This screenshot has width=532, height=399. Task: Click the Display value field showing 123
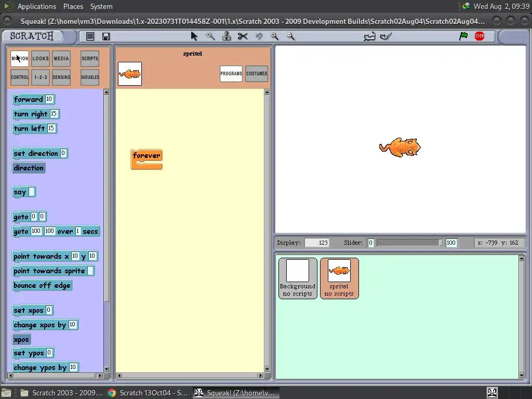coord(317,243)
